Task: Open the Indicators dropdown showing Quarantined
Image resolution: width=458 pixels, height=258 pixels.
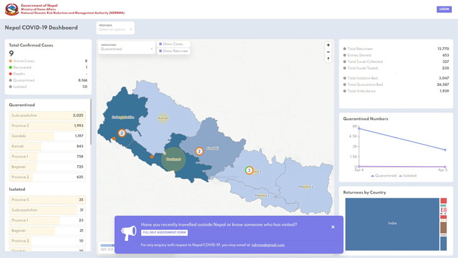Action: 127,47
